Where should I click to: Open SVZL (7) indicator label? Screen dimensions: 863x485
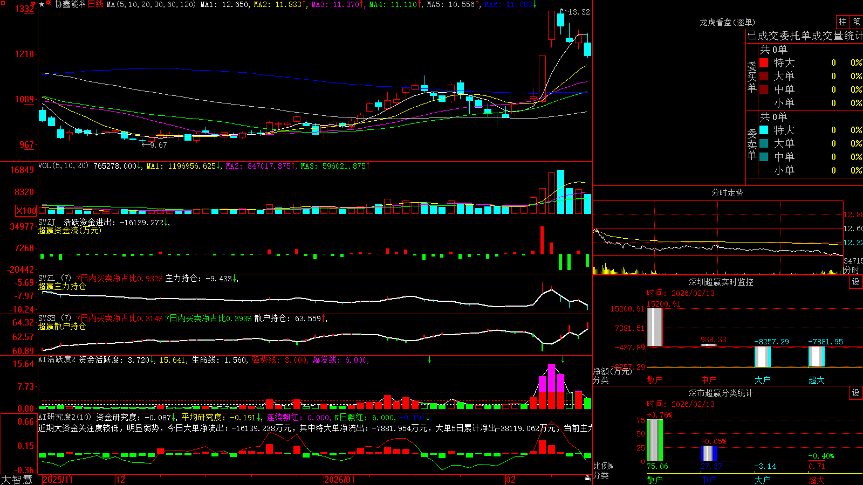(x=54, y=279)
